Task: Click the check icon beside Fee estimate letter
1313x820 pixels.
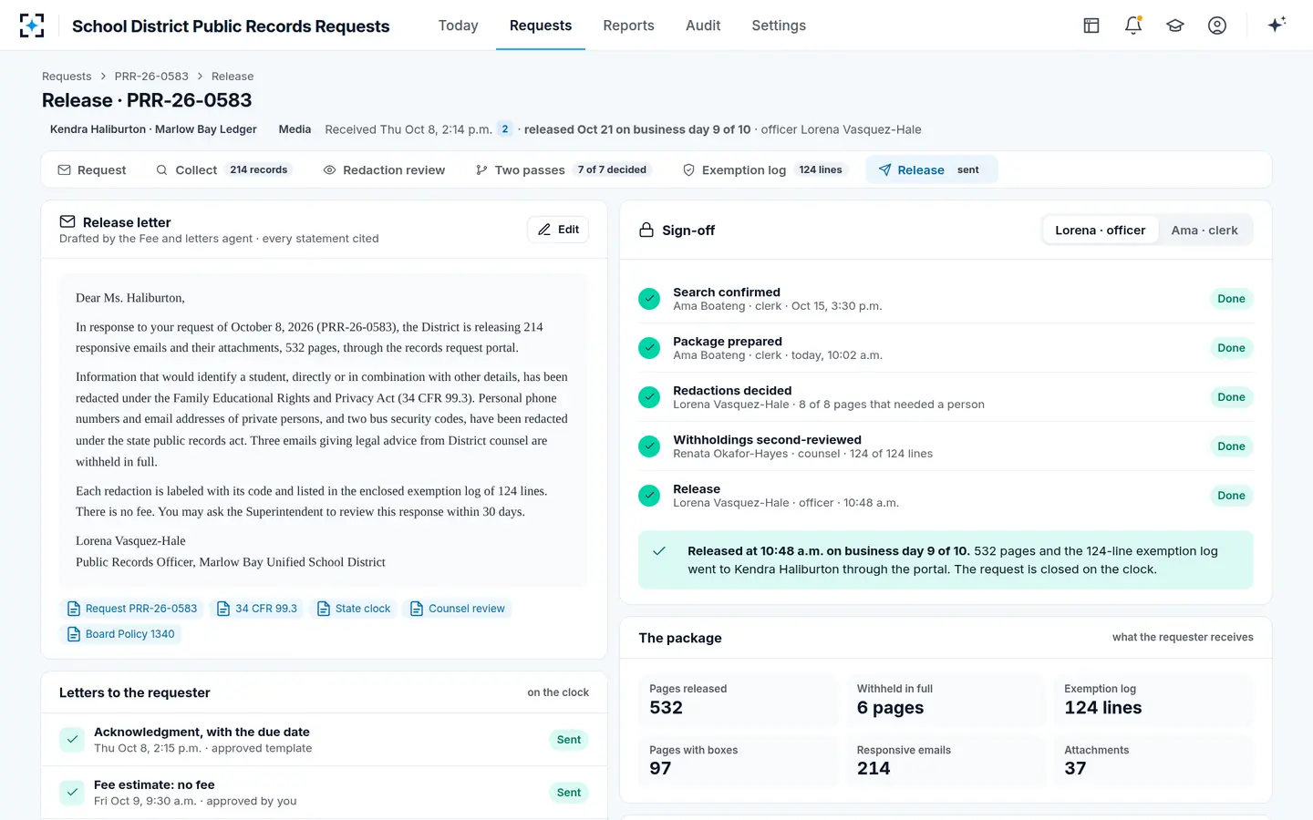Action: pyautogui.click(x=72, y=793)
